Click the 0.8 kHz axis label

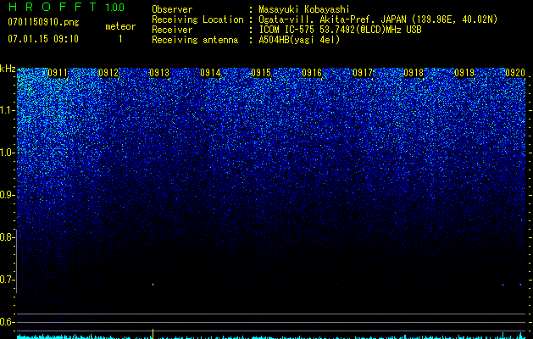pos(7,237)
